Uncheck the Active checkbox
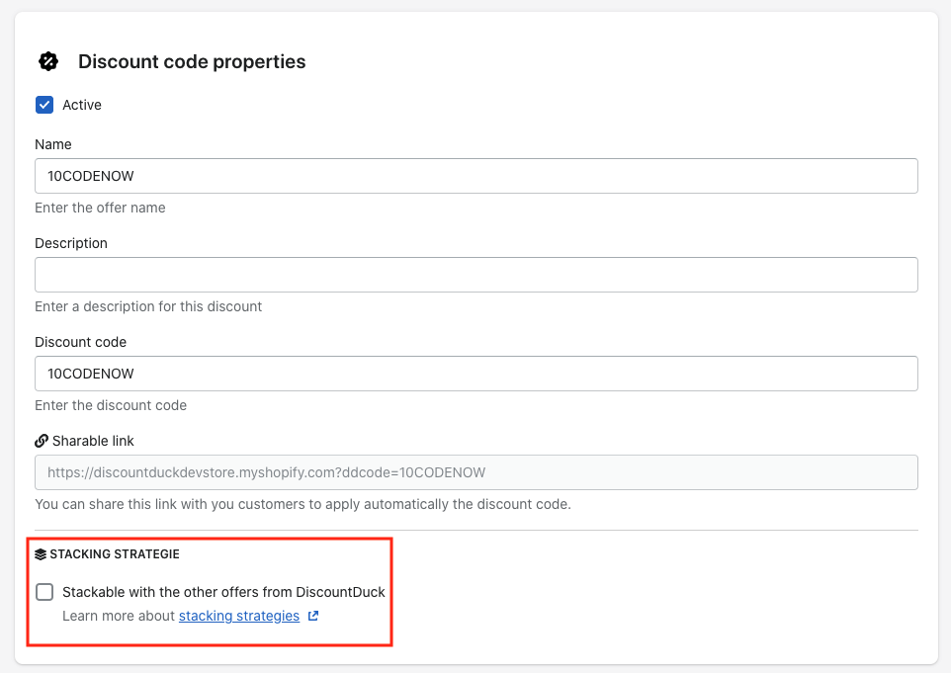951x673 pixels. [44, 105]
